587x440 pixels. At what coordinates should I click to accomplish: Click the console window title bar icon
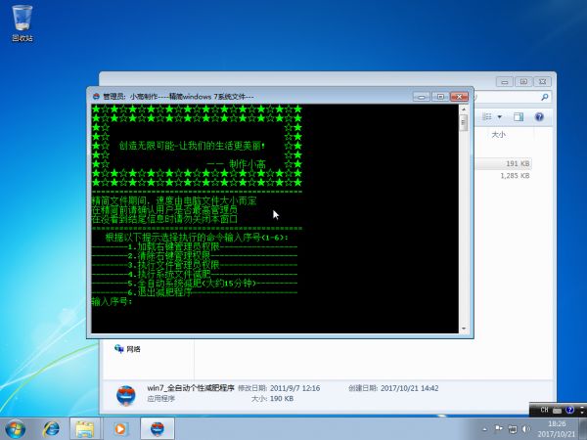coord(96,97)
